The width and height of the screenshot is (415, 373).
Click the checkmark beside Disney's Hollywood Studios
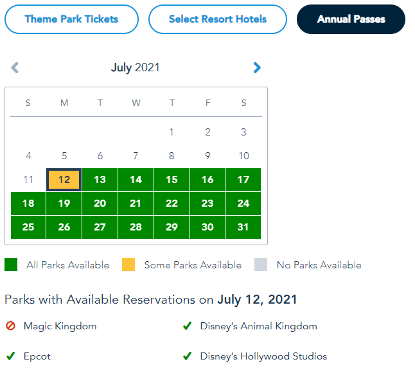187,356
